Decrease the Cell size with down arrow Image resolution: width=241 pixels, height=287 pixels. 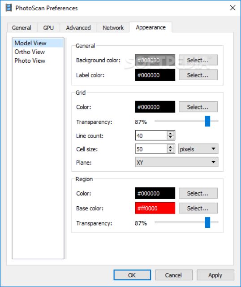coord(170,151)
